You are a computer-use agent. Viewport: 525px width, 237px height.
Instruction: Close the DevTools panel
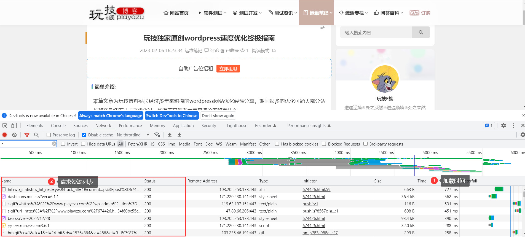pos(523,125)
